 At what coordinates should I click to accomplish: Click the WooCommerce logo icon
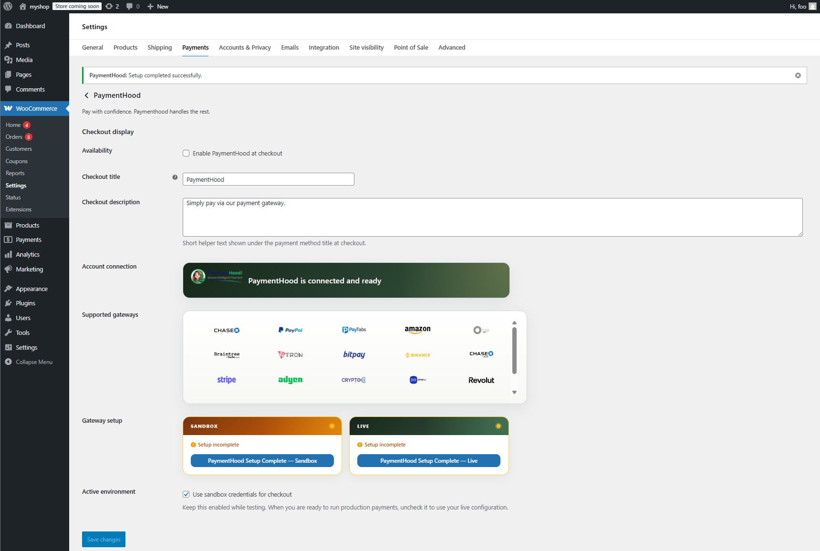click(x=8, y=108)
